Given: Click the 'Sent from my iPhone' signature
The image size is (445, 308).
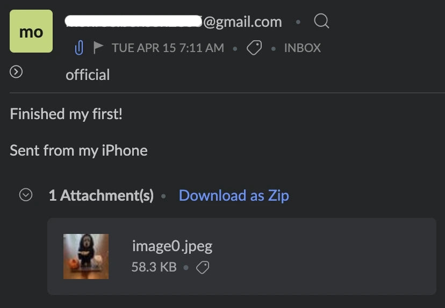Looking at the screenshot, I should pyautogui.click(x=78, y=150).
